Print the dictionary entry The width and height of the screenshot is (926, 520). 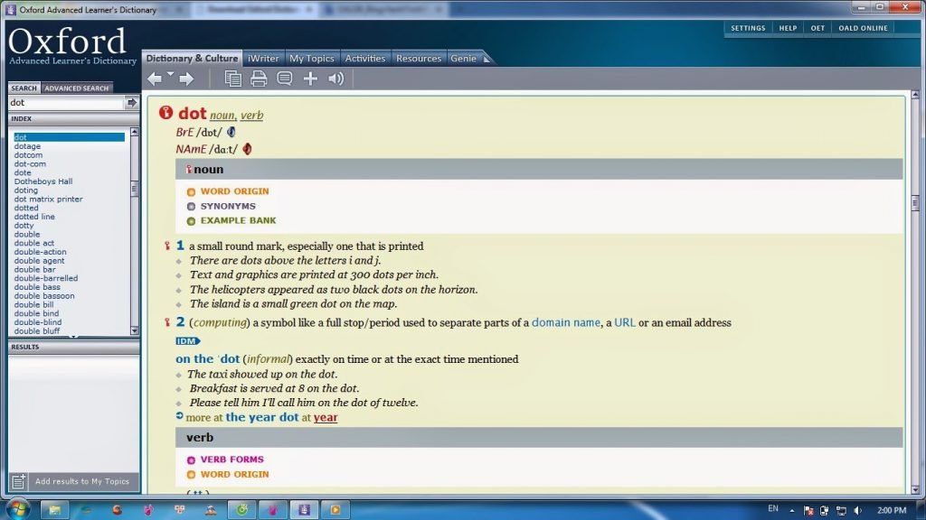pos(259,79)
